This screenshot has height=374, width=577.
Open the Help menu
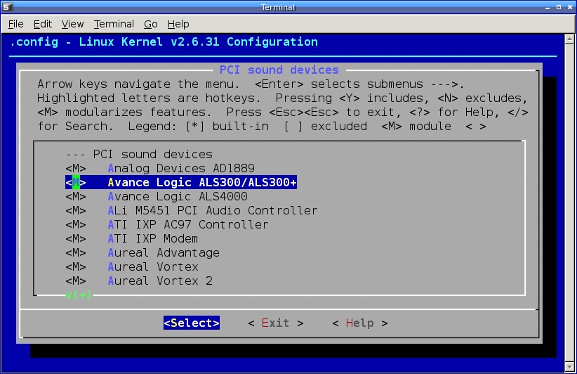pyautogui.click(x=178, y=24)
